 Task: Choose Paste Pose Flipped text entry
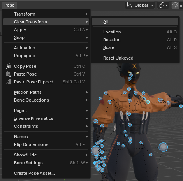(x=33, y=82)
